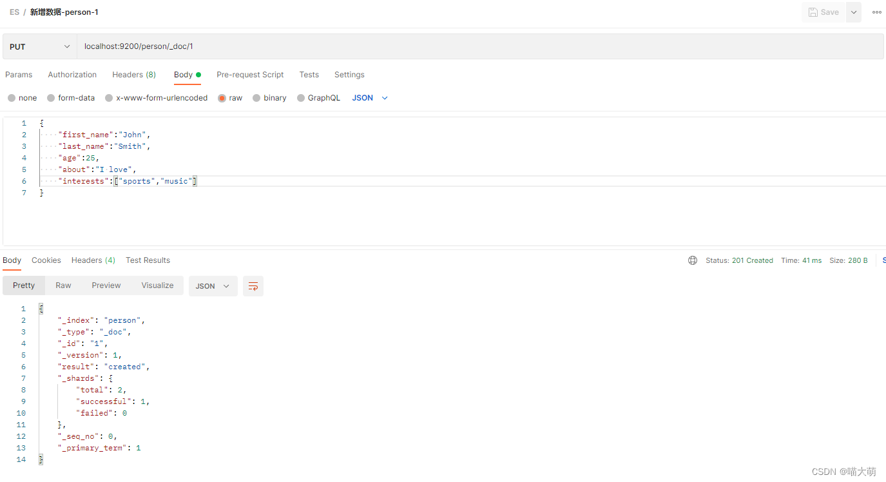Open the response Headers (4) tab
Image resolution: width=886 pixels, height=482 pixels.
[x=93, y=260]
